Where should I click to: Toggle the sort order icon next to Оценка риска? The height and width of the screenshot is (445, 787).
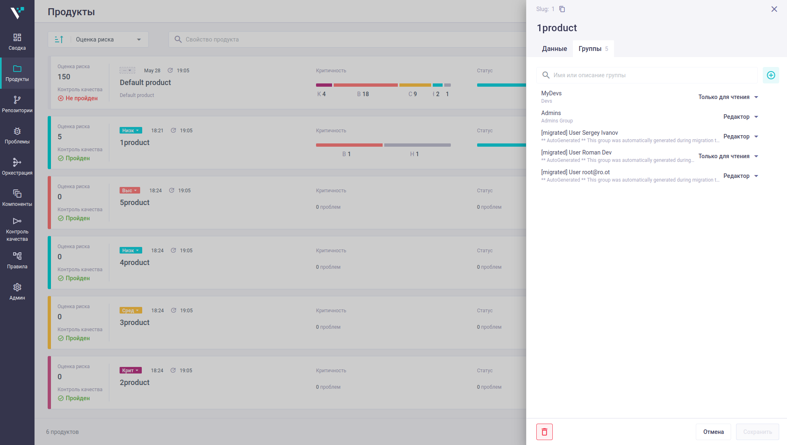click(x=59, y=39)
